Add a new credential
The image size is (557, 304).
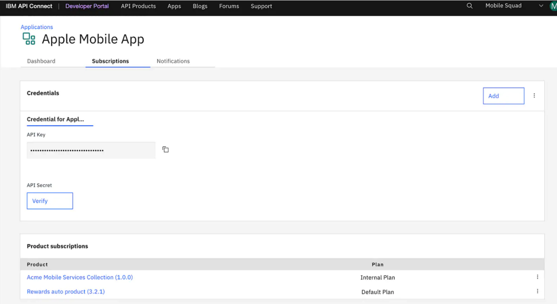[x=503, y=96]
